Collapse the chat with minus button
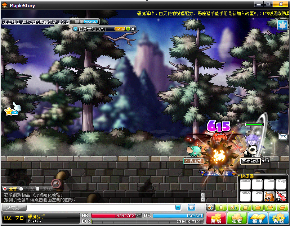290x226 pixels. [178, 208]
